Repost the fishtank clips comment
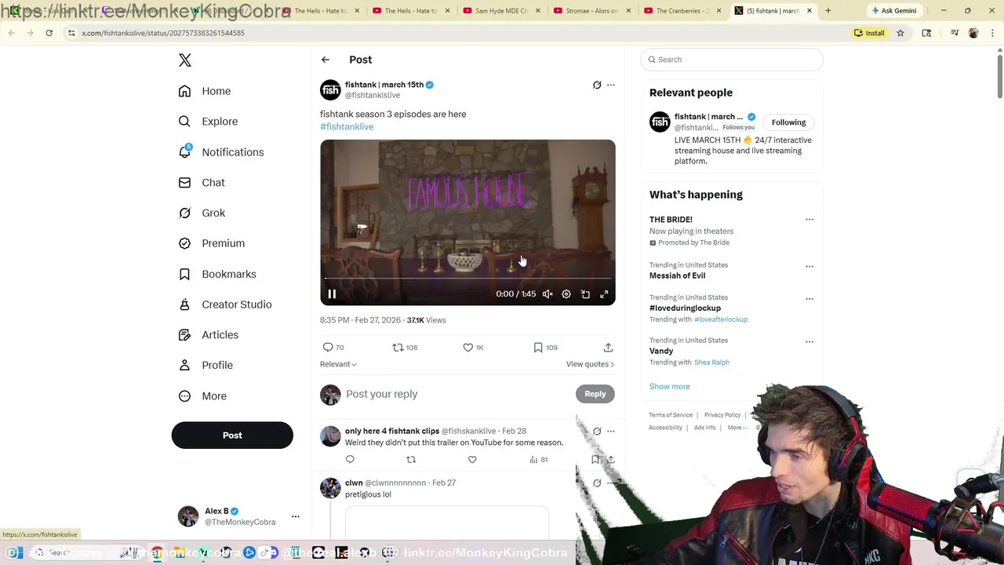The height and width of the screenshot is (565, 1004). point(411,460)
